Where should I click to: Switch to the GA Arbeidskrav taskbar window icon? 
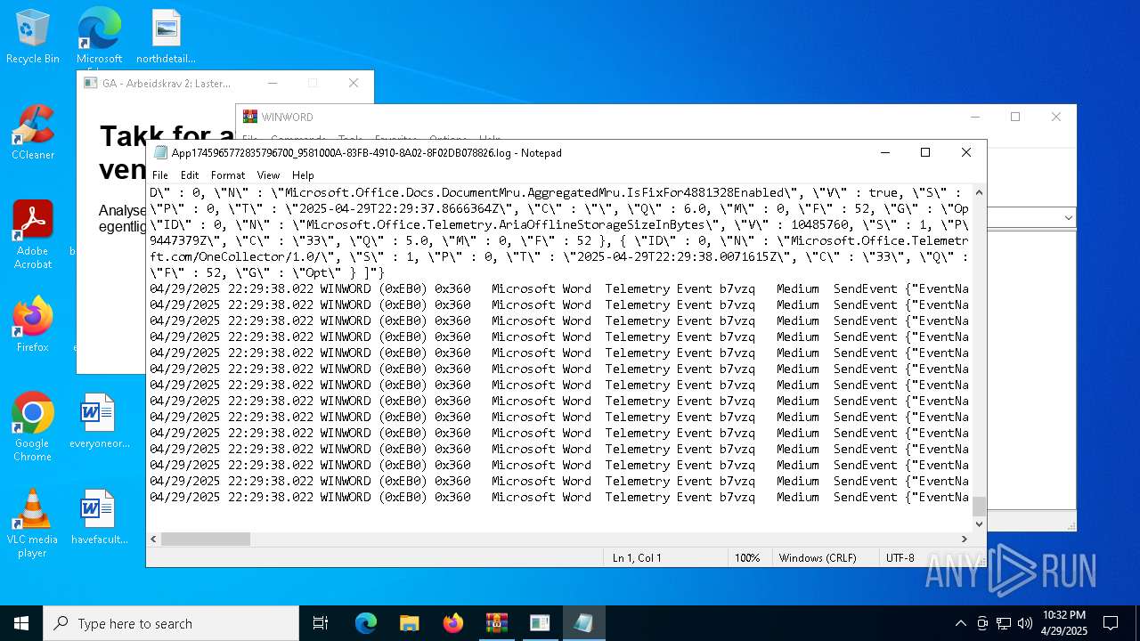click(x=540, y=623)
